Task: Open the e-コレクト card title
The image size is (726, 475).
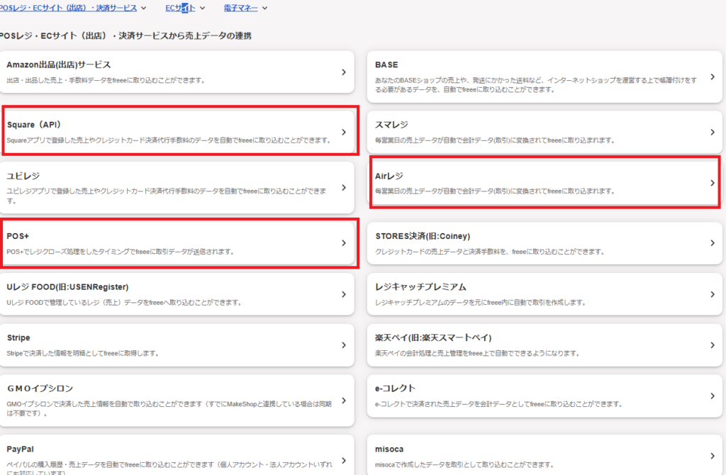Action: coord(396,389)
